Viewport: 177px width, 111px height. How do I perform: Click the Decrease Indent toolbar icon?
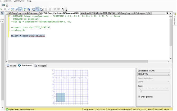tap(55, 9)
